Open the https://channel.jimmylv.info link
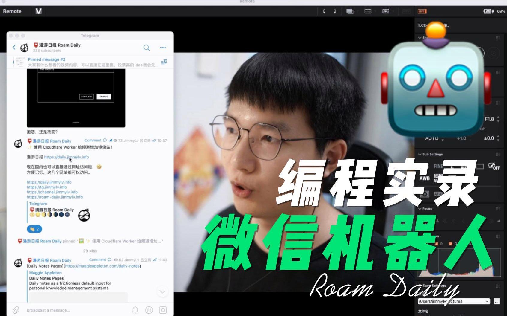 (x=52, y=192)
